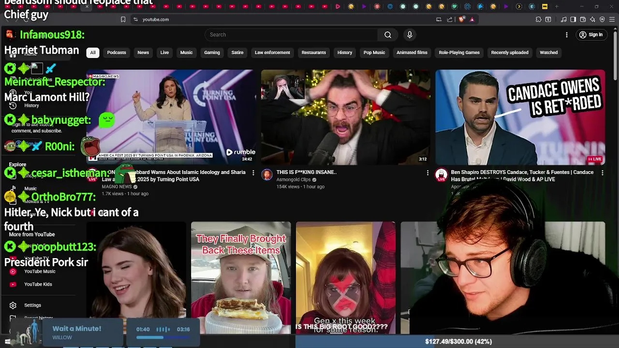Open the Brave playlist music-note icon
619x348 pixels.
pyautogui.click(x=564, y=19)
